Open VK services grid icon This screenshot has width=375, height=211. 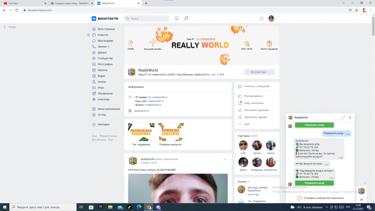261,18
